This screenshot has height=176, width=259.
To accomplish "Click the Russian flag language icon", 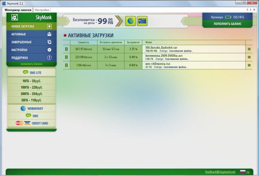I will (242, 172).
